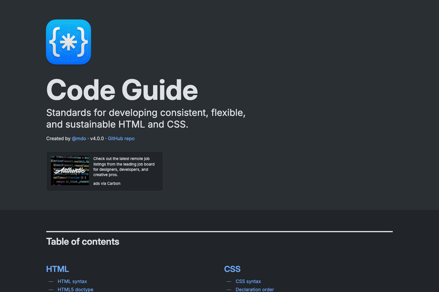Open the CSS syntax contents link
This screenshot has height=292, width=439.
(x=248, y=282)
